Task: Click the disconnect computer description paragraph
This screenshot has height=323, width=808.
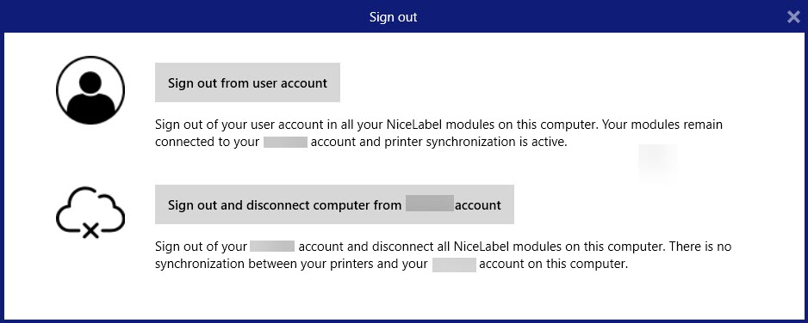Action: 443,255
